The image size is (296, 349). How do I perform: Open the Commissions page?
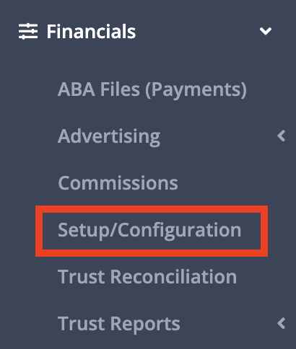click(x=118, y=183)
